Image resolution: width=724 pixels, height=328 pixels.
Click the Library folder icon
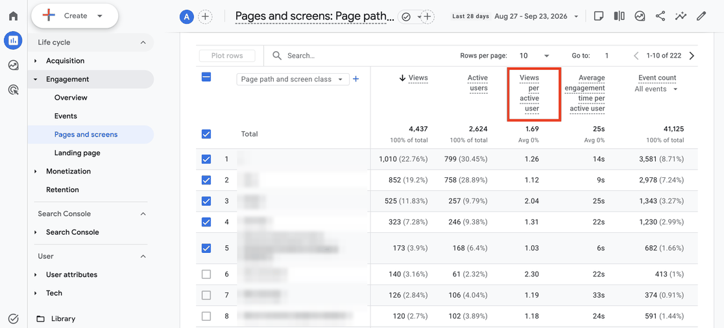pyautogui.click(x=41, y=319)
